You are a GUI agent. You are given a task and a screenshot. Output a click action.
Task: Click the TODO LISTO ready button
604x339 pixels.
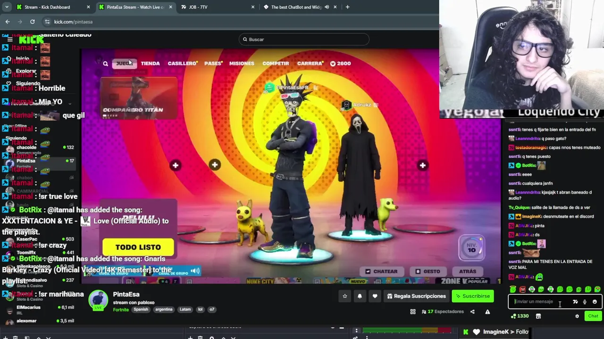(138, 247)
